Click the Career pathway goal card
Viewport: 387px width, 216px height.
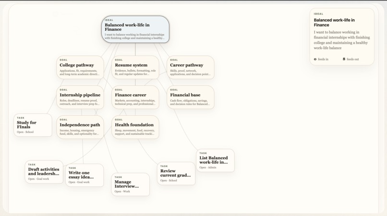click(x=191, y=67)
